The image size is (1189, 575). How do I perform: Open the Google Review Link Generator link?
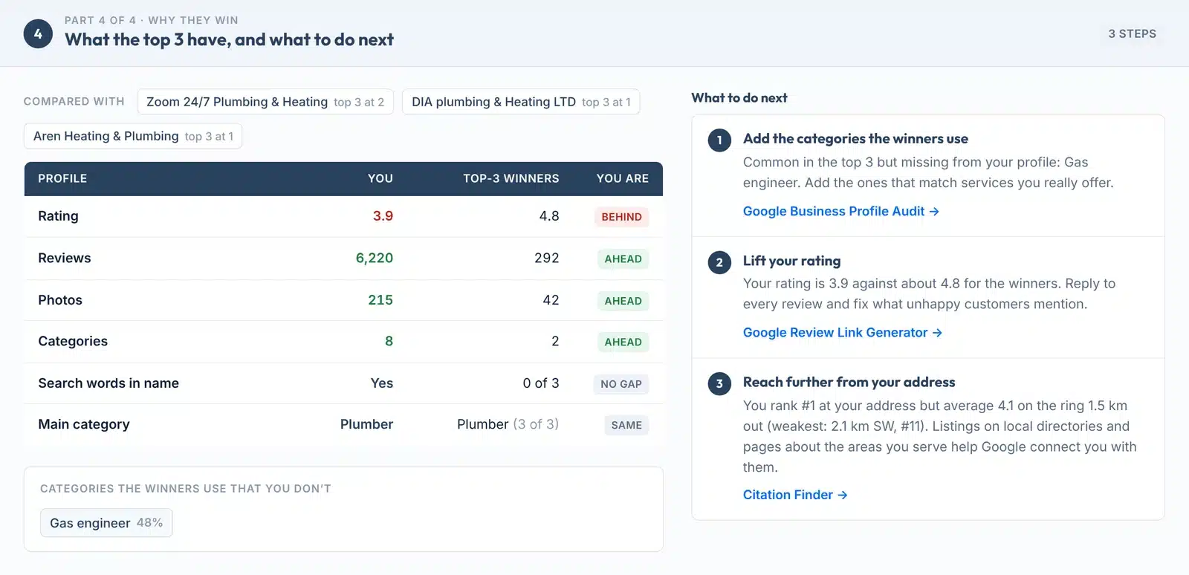842,333
